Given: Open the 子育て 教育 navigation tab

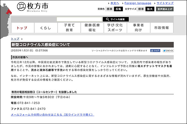Looking at the screenshot, I should coord(69,28).
